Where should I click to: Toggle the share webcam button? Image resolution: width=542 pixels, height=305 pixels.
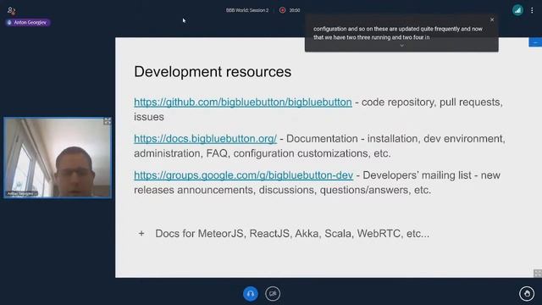[x=273, y=294]
